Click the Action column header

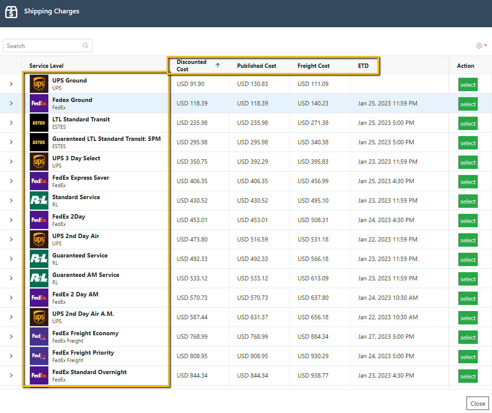(x=465, y=66)
